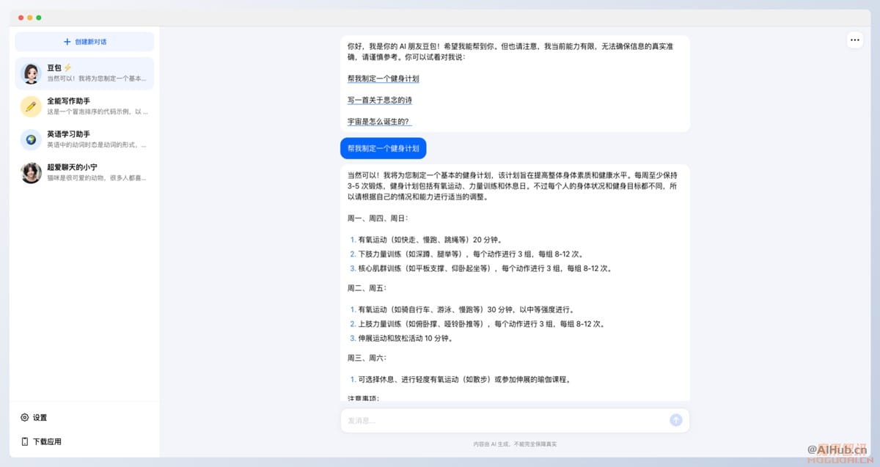Click the pencil avatar of 全能写作助手

(31, 106)
